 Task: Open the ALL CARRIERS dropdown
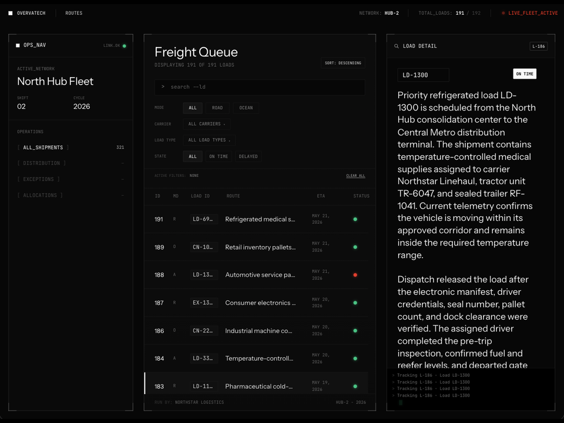(207, 124)
